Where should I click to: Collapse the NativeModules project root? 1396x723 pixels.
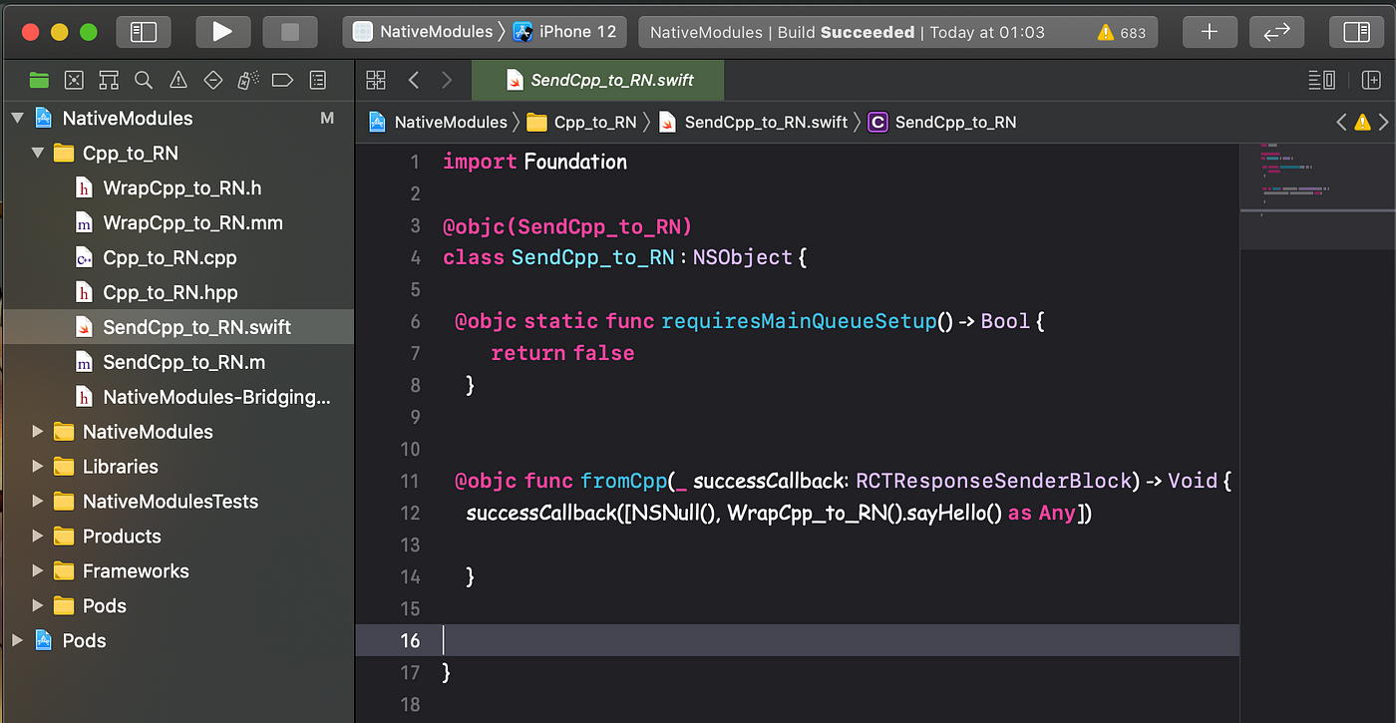coord(17,119)
